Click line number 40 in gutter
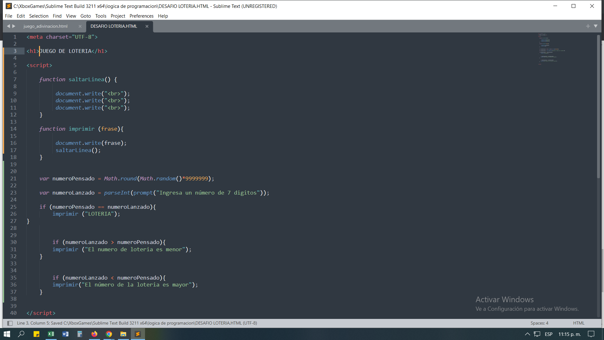 13,313
